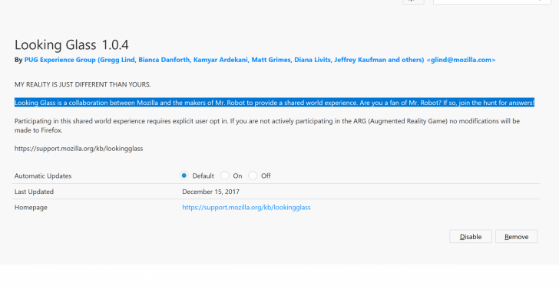Viewport: 559px width, 289px height.
Task: Select the Default automatic updates radio button
Action: tap(184, 176)
